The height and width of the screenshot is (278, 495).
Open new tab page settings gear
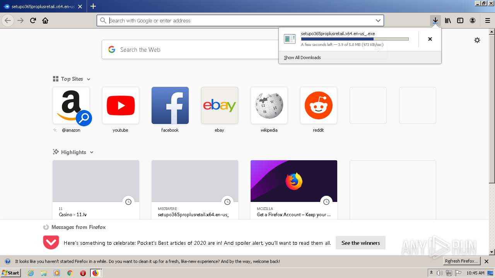tap(477, 40)
